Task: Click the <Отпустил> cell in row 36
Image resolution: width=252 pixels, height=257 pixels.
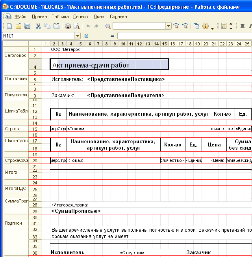Action: [132, 253]
